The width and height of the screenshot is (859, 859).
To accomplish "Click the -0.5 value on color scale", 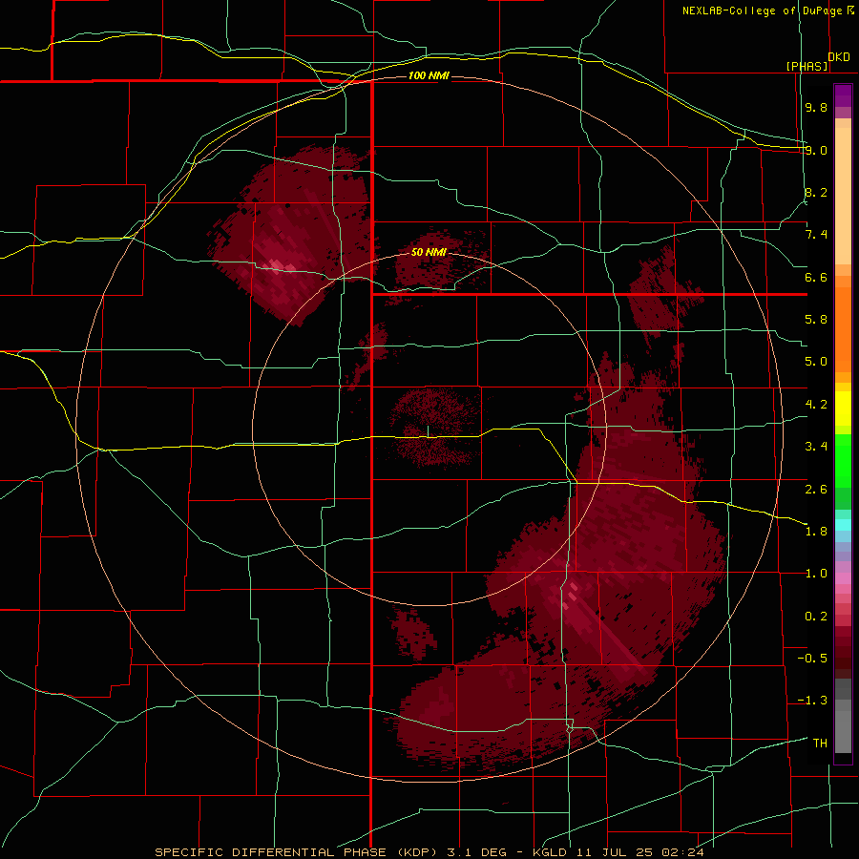I will (812, 659).
